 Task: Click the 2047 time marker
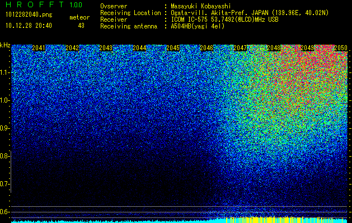pyautogui.click(x=240, y=48)
